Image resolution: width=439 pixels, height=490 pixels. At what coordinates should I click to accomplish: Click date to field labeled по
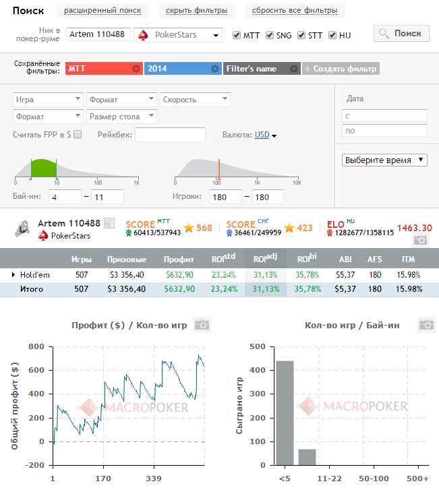pyautogui.click(x=384, y=131)
